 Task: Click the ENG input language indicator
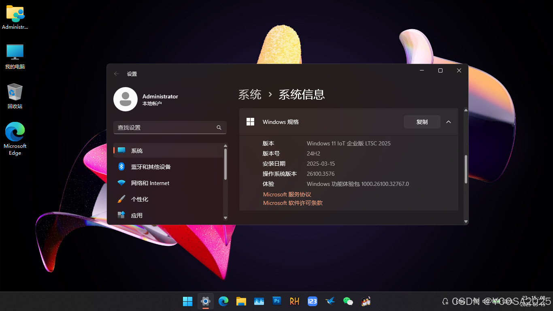pos(461,301)
